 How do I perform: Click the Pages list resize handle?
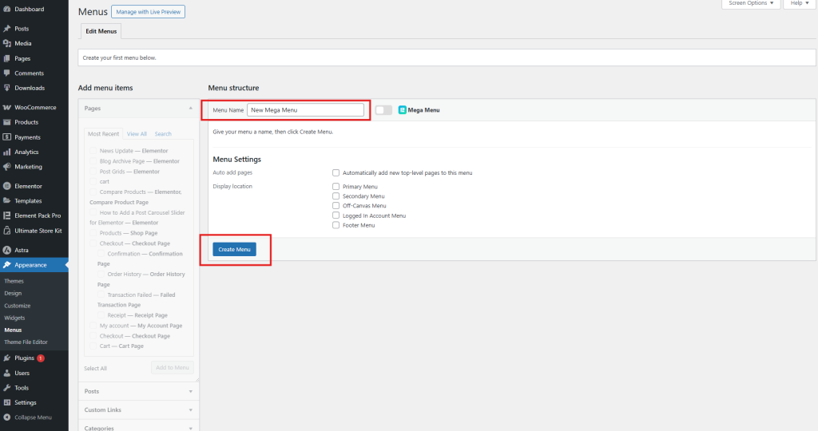point(197,380)
